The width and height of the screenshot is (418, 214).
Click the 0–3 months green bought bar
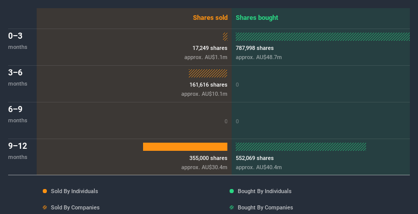point(323,37)
